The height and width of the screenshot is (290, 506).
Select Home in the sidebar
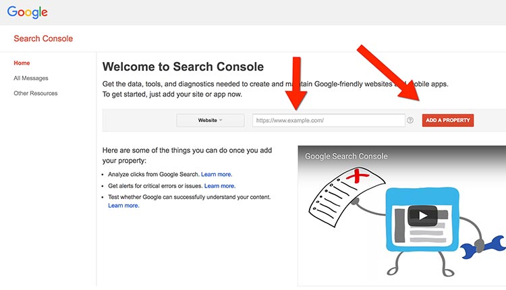pos(22,63)
